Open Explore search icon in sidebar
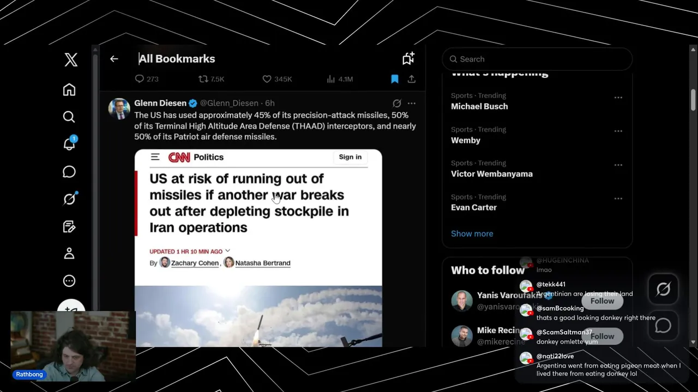Viewport: 698px width, 392px height. pyautogui.click(x=69, y=117)
